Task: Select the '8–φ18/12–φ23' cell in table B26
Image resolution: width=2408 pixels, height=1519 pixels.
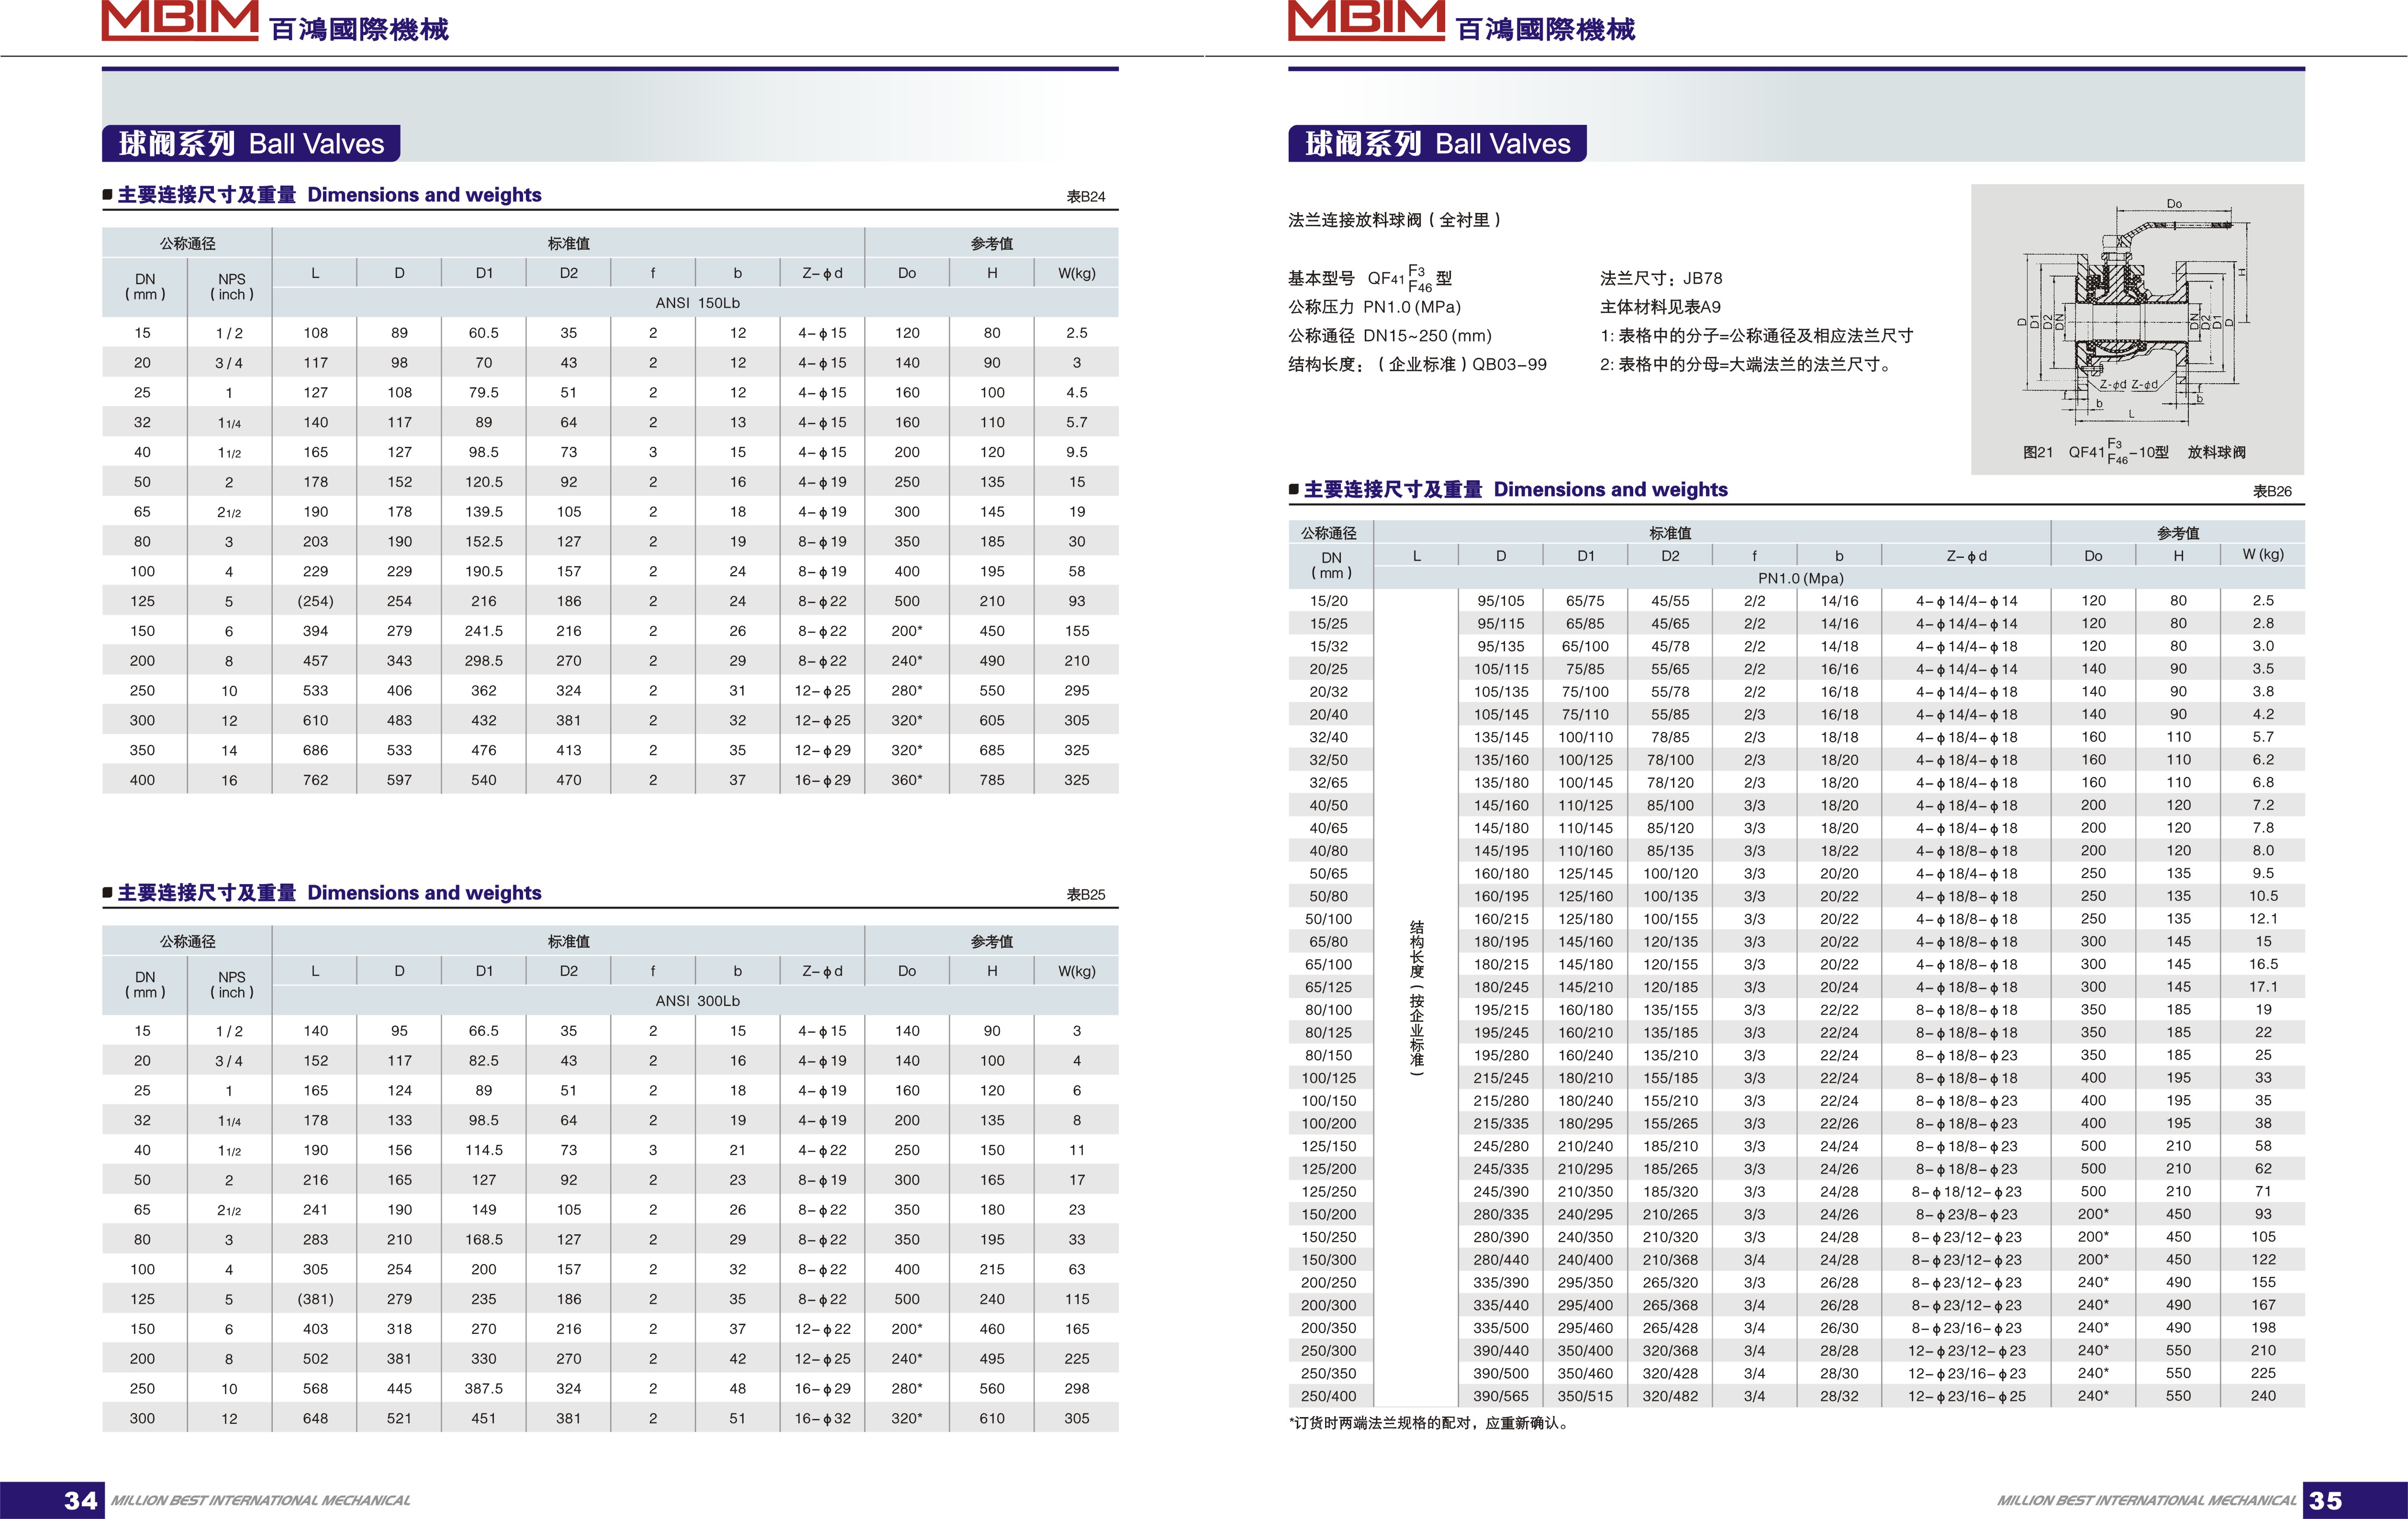Action: pyautogui.click(x=1966, y=1192)
